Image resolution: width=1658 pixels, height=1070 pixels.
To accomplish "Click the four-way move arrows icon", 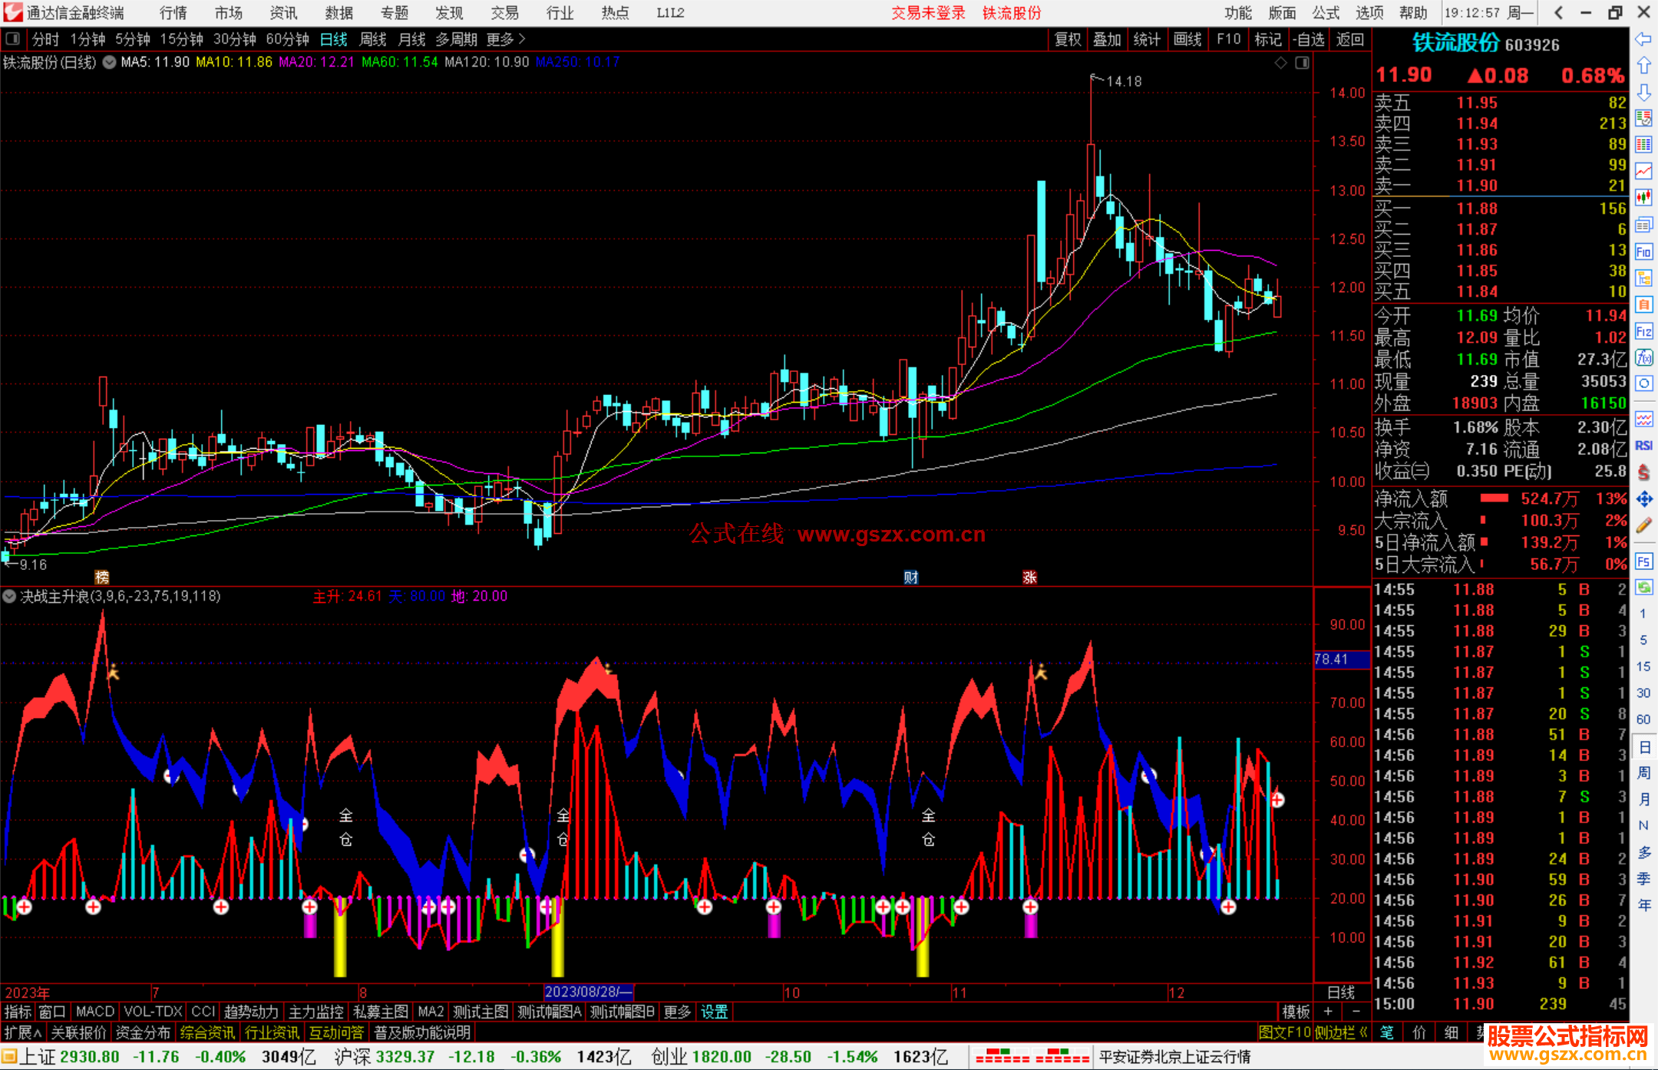I will coord(1643,499).
